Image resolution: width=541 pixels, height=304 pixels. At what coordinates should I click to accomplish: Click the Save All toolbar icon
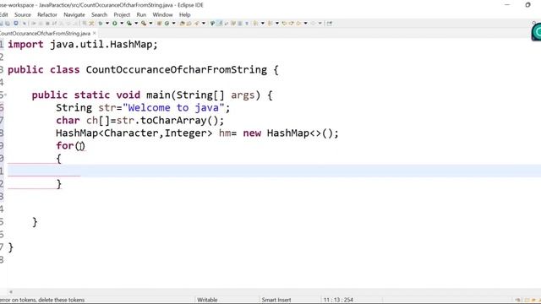click(x=8, y=24)
